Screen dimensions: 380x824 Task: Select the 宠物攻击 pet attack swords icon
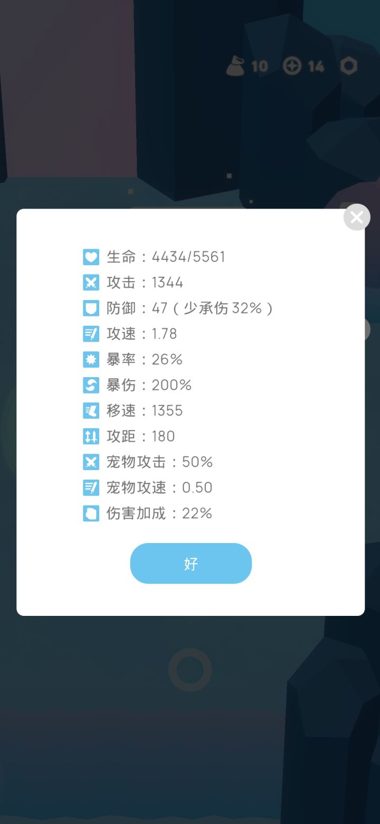point(91,462)
